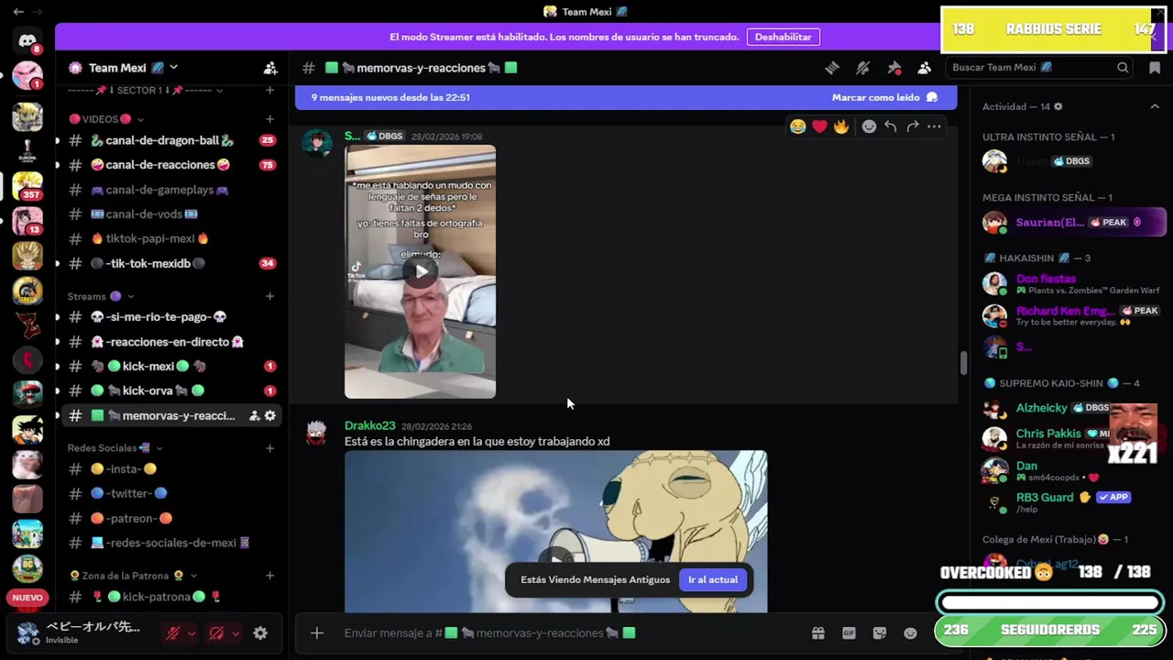Viewport: 1173px width, 660px height.
Task: Open user settings gear icon
Action: [260, 633]
